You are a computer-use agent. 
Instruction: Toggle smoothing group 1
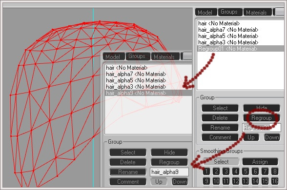click(x=206, y=171)
